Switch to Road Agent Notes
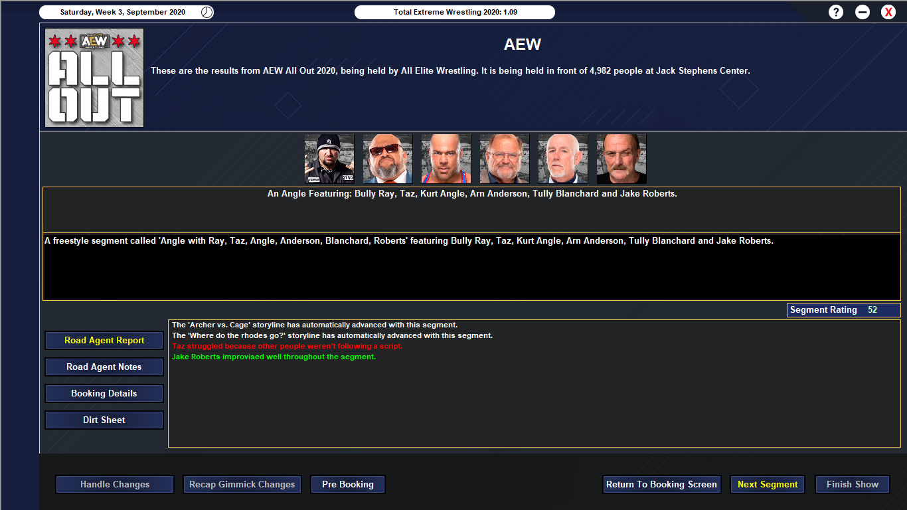 [104, 367]
